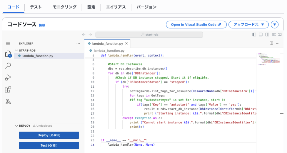Click the forward navigation arrow
This screenshot has width=287, height=153.
pos(90,35)
